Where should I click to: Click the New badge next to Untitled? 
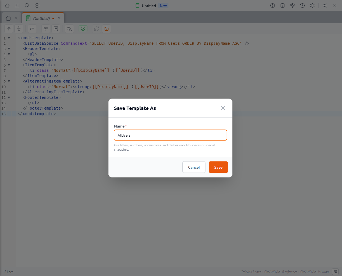pos(163,6)
